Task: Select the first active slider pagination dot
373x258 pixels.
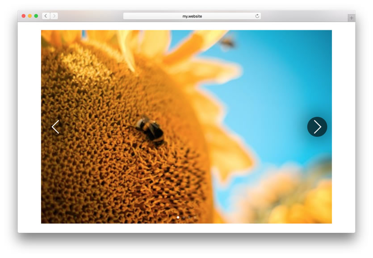Action: click(178, 217)
